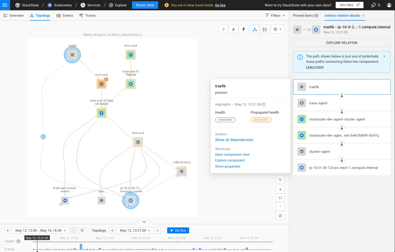Click the search magnifier in the graph controls
Viewport: 395px width, 252px height.
coord(280,180)
